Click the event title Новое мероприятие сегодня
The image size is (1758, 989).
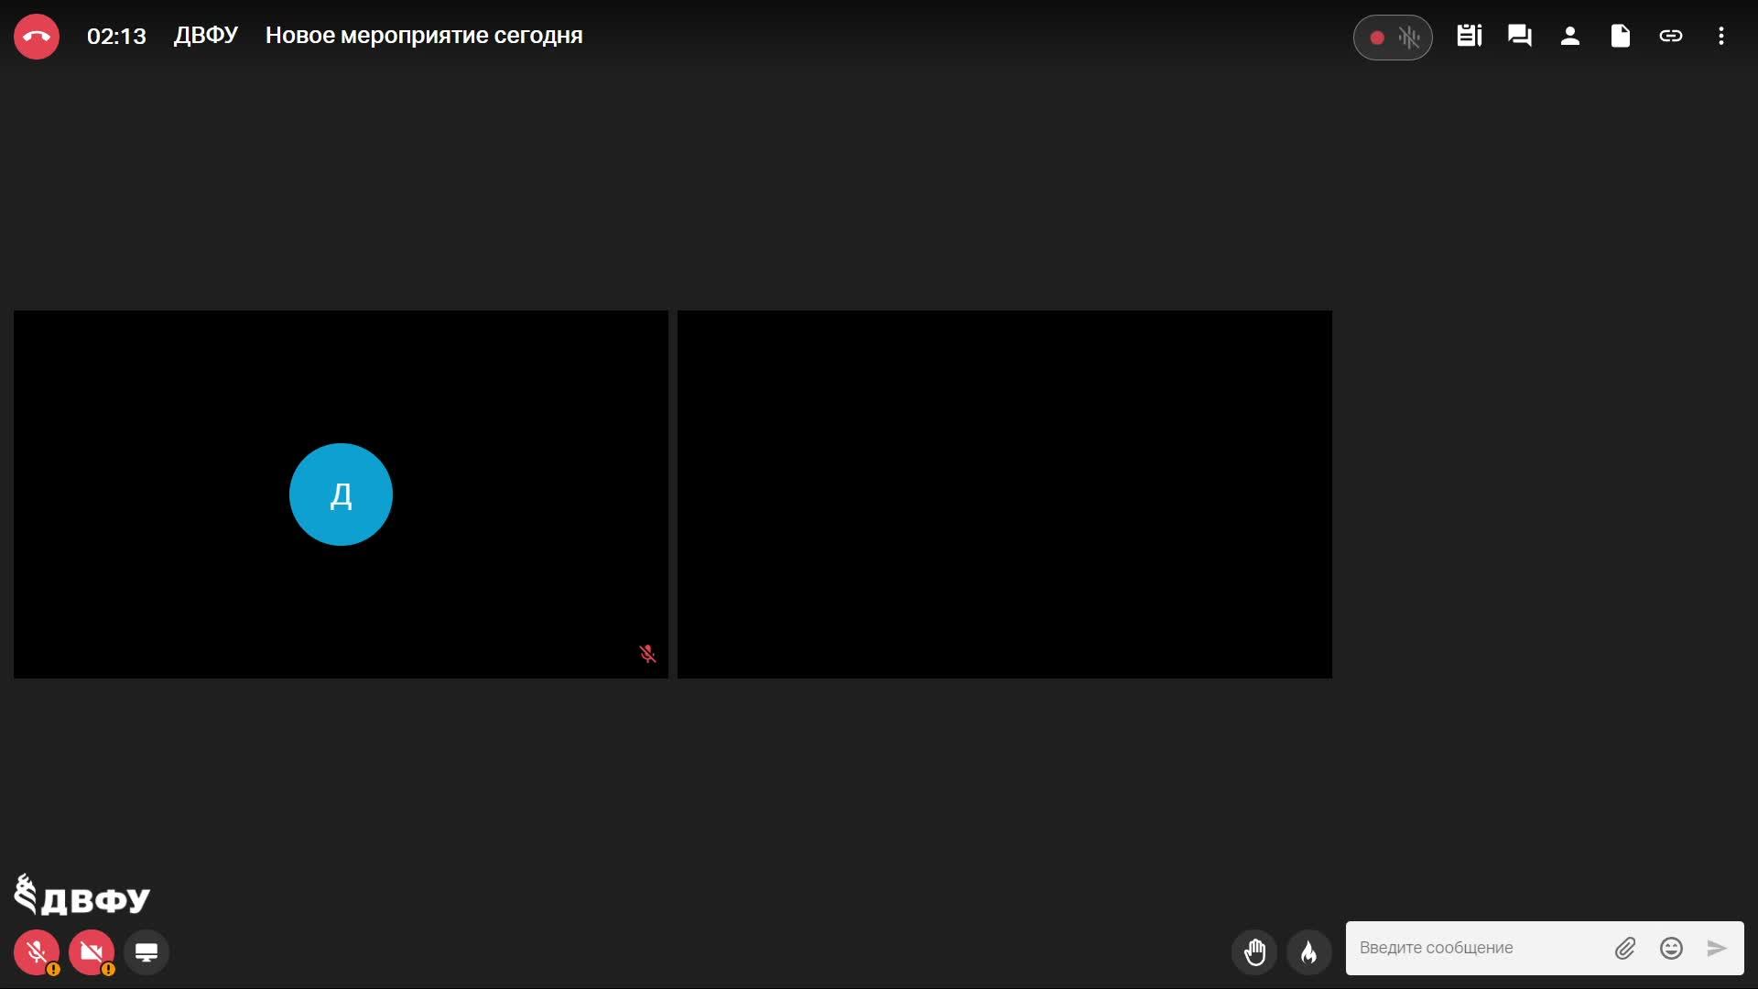(x=424, y=36)
